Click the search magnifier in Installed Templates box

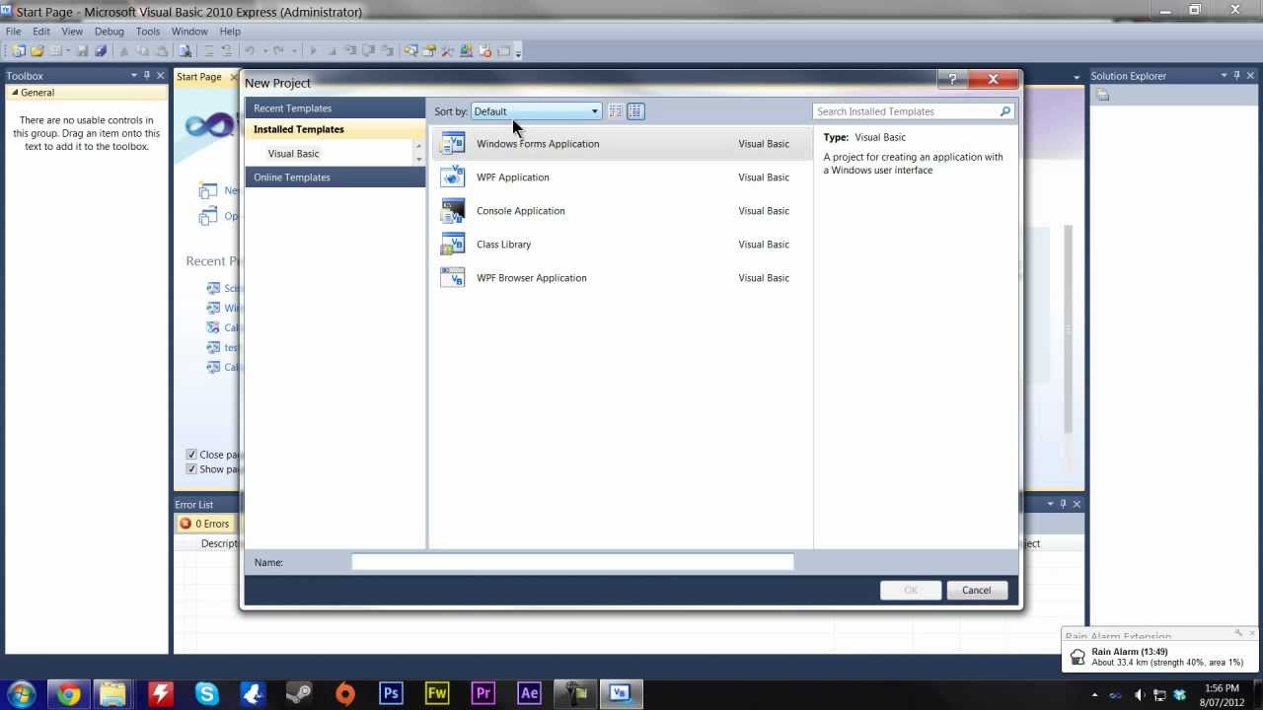[x=1004, y=111]
